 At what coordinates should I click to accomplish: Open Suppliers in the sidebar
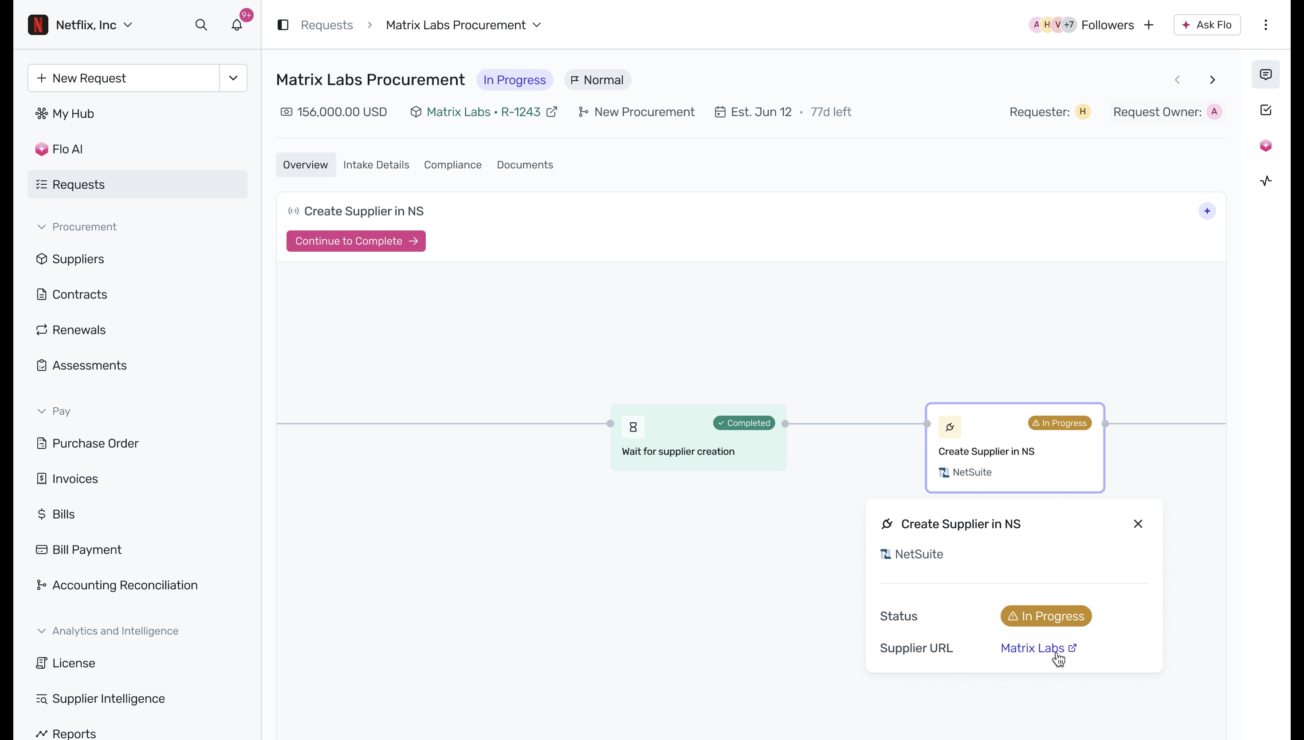[137, 259]
